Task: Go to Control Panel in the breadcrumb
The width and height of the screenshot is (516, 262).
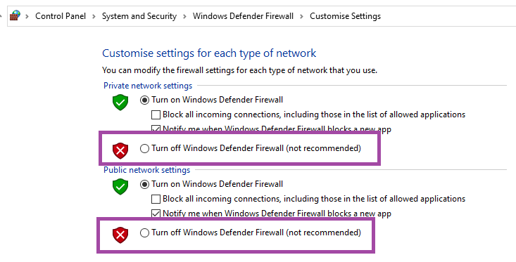Action: [61, 16]
